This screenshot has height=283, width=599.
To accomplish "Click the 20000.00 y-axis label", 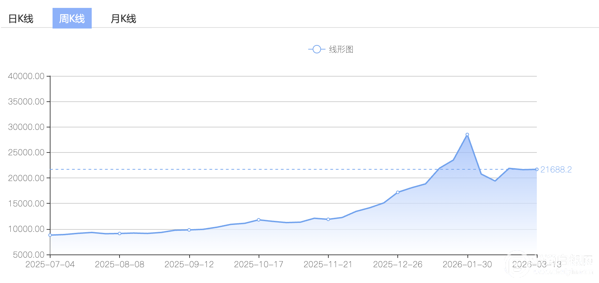I will point(26,178).
